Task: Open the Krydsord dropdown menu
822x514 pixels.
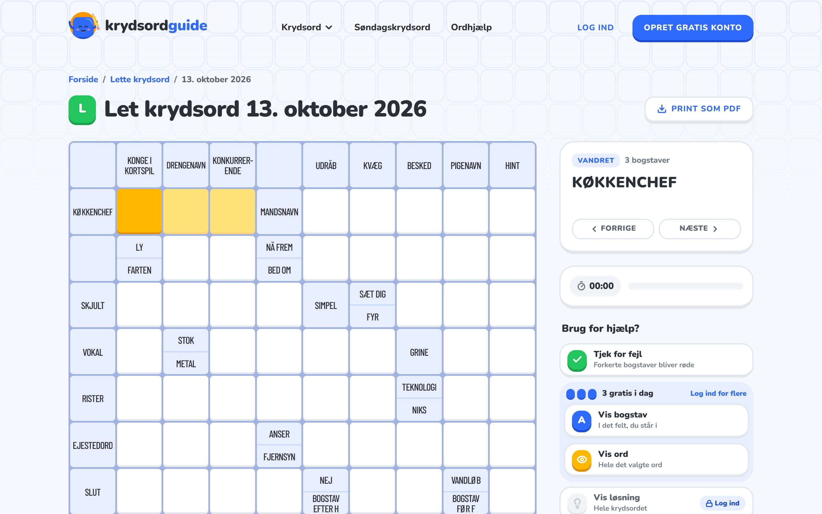Action: [307, 27]
